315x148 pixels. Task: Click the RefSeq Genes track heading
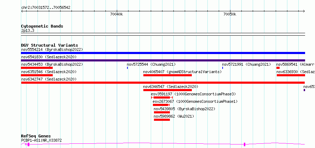point(36,136)
